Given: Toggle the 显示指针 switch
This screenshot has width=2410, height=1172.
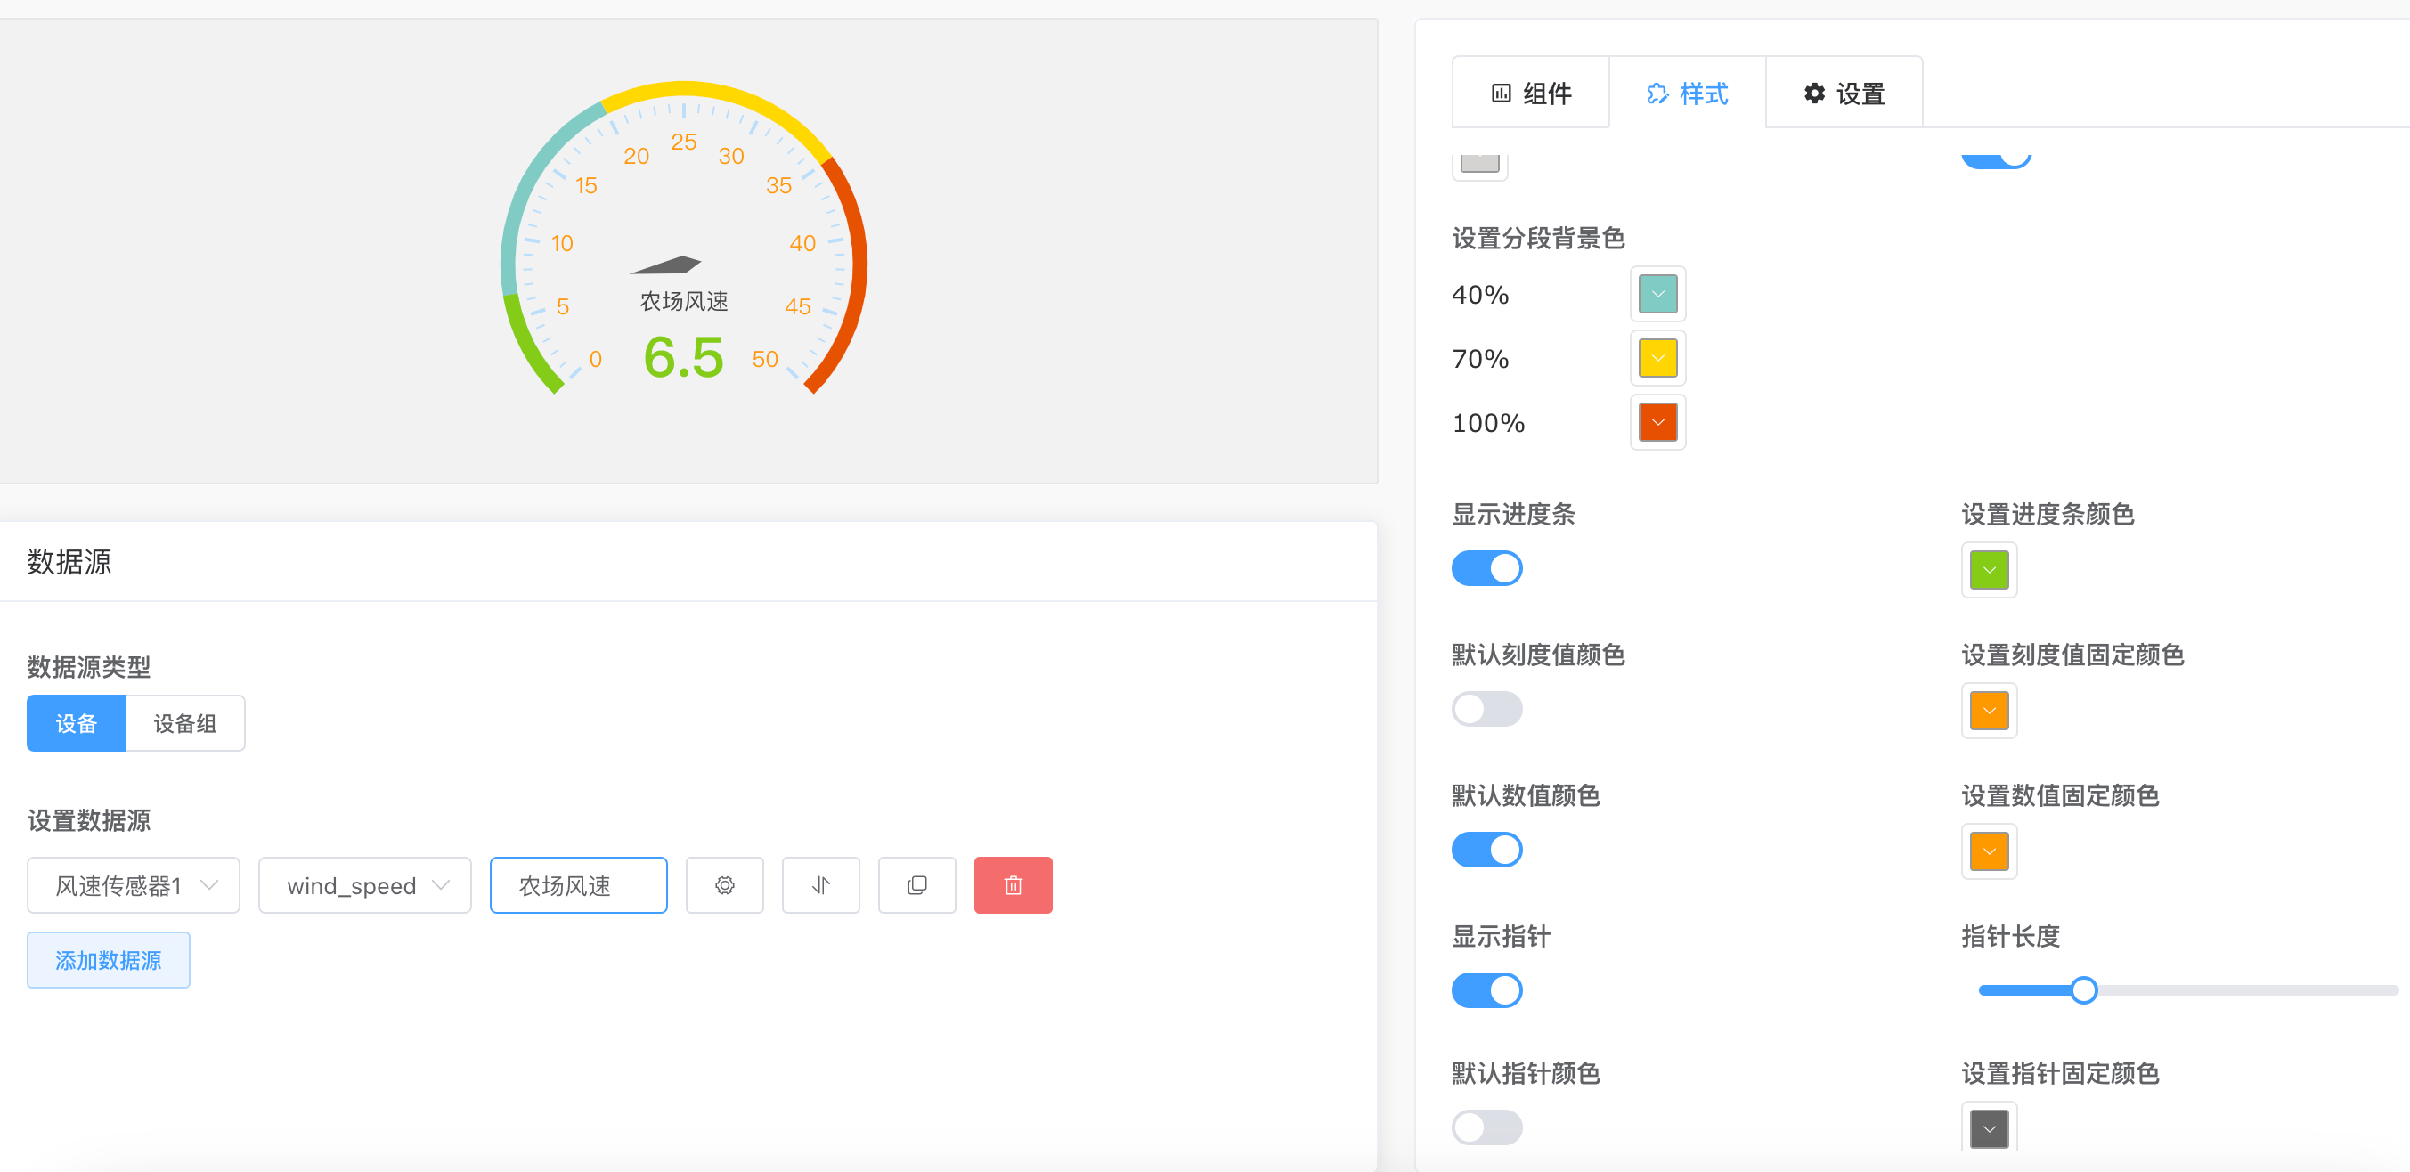Looking at the screenshot, I should coord(1486,990).
